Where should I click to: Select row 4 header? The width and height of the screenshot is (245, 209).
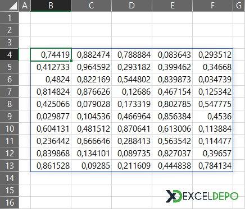(10, 55)
